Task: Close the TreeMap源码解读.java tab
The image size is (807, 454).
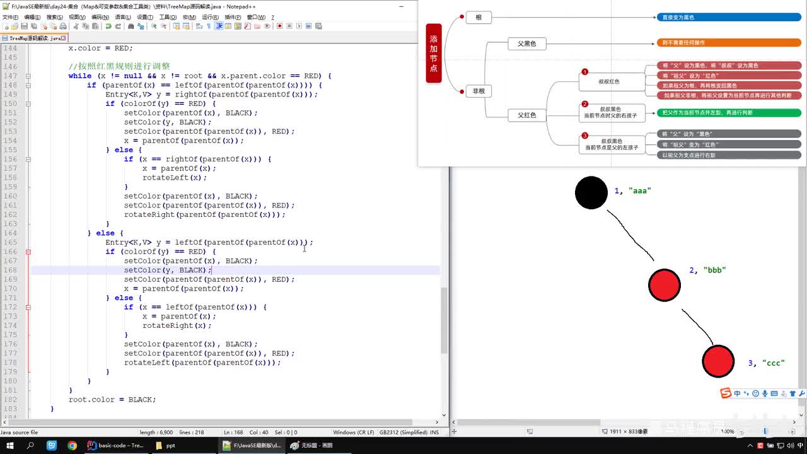Action: click(63, 38)
